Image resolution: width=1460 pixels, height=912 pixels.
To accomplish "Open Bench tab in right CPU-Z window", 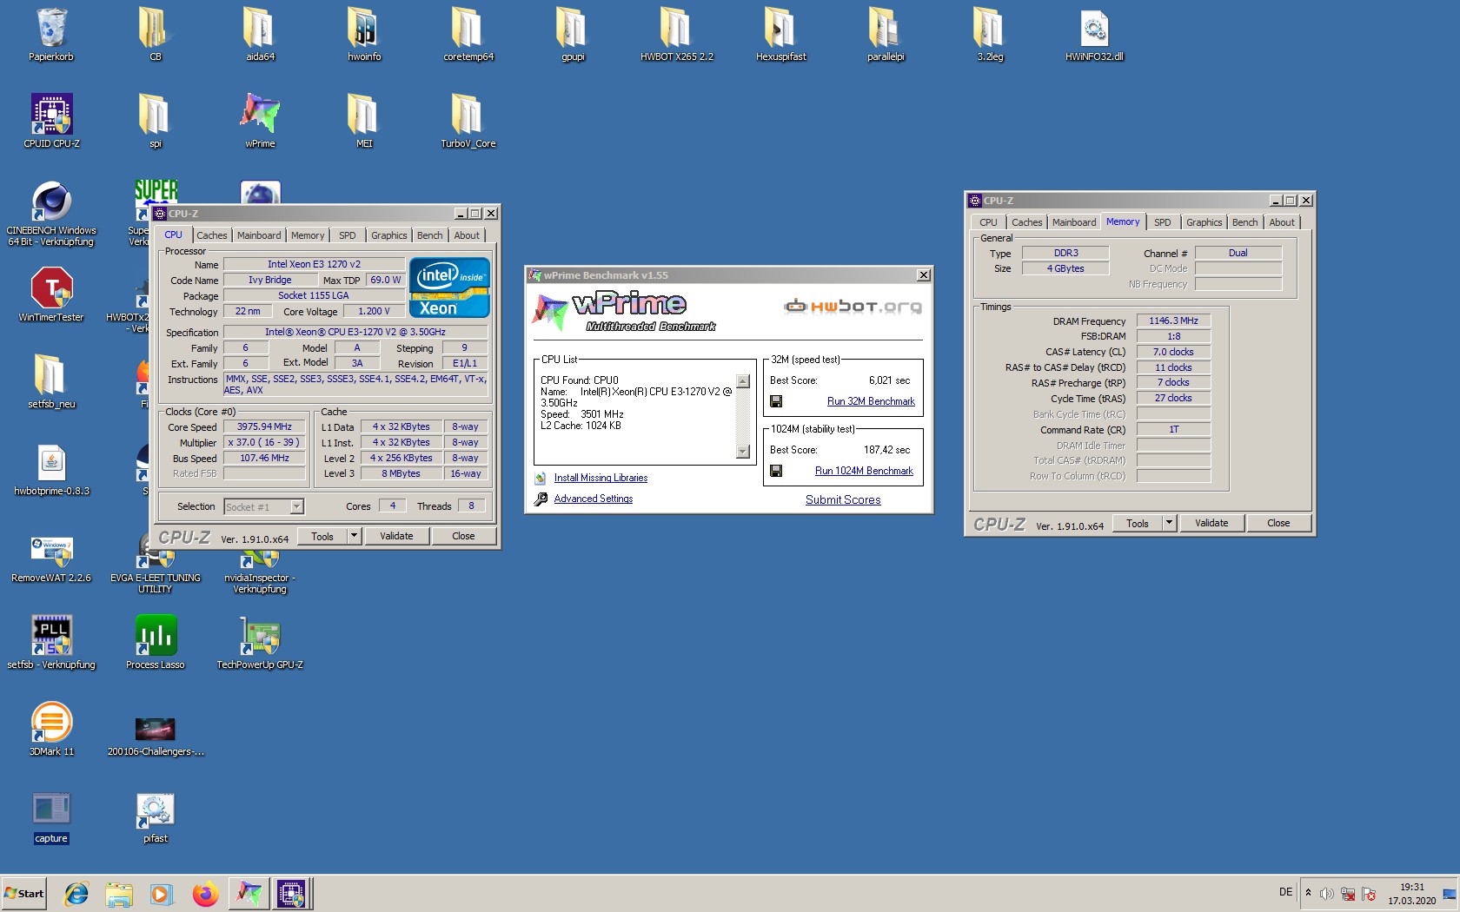I will [x=1244, y=222].
